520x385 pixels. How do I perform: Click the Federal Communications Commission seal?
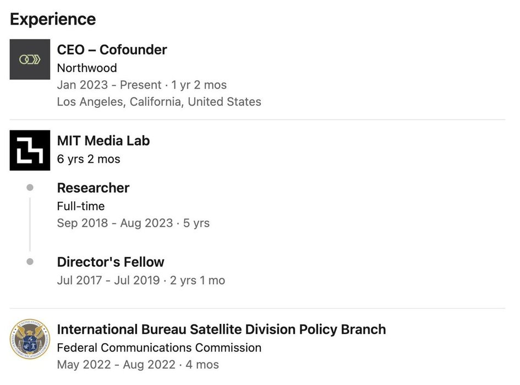(30, 340)
